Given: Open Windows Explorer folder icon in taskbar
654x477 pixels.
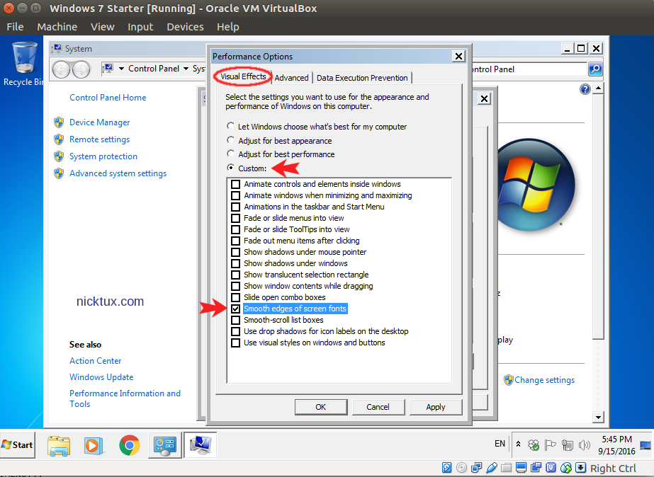Looking at the screenshot, I should tap(58, 444).
